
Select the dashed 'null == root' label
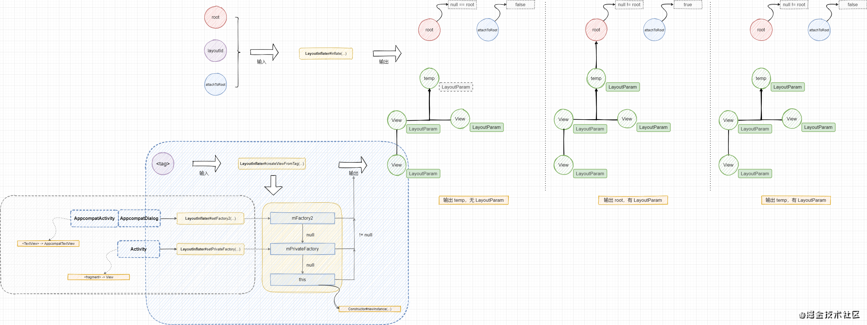tap(462, 5)
